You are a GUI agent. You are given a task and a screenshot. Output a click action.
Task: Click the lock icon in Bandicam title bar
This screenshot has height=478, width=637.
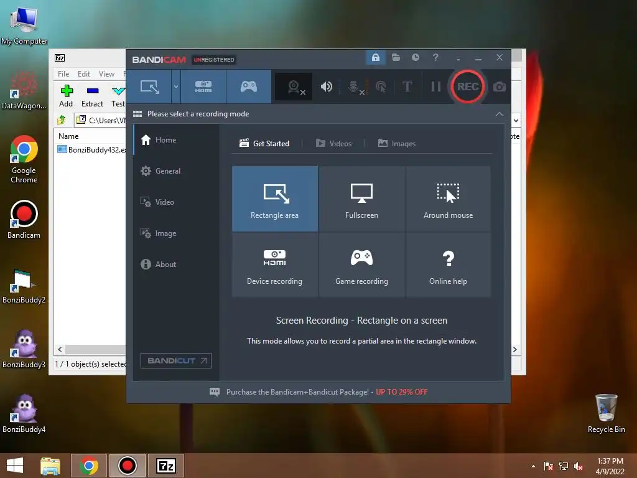click(375, 57)
